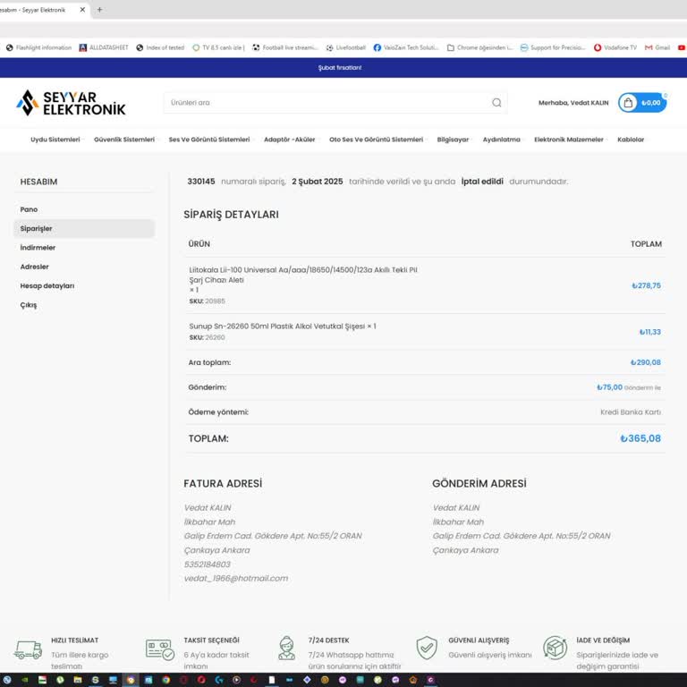Click the fast delivery truck icon
This screenshot has height=687, width=687.
(28, 649)
